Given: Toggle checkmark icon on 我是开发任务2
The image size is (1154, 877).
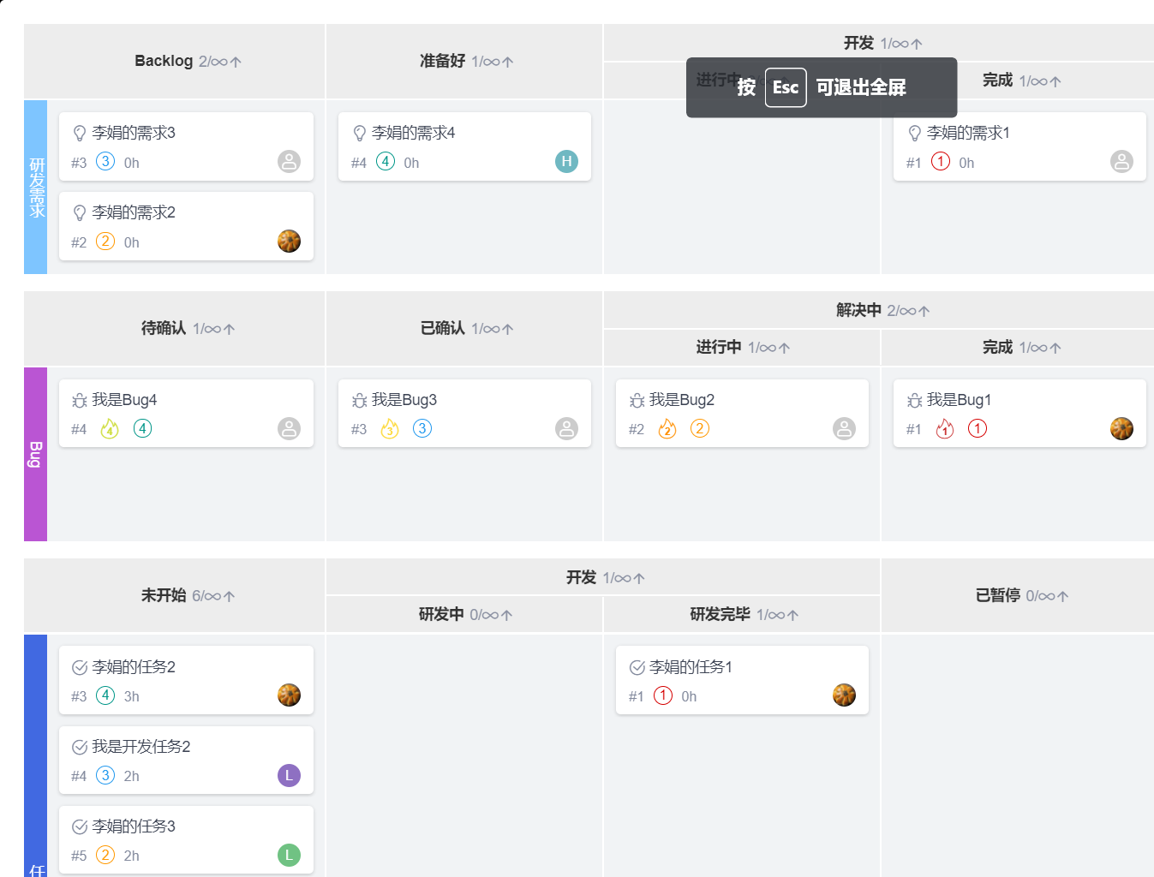Looking at the screenshot, I should [80, 748].
